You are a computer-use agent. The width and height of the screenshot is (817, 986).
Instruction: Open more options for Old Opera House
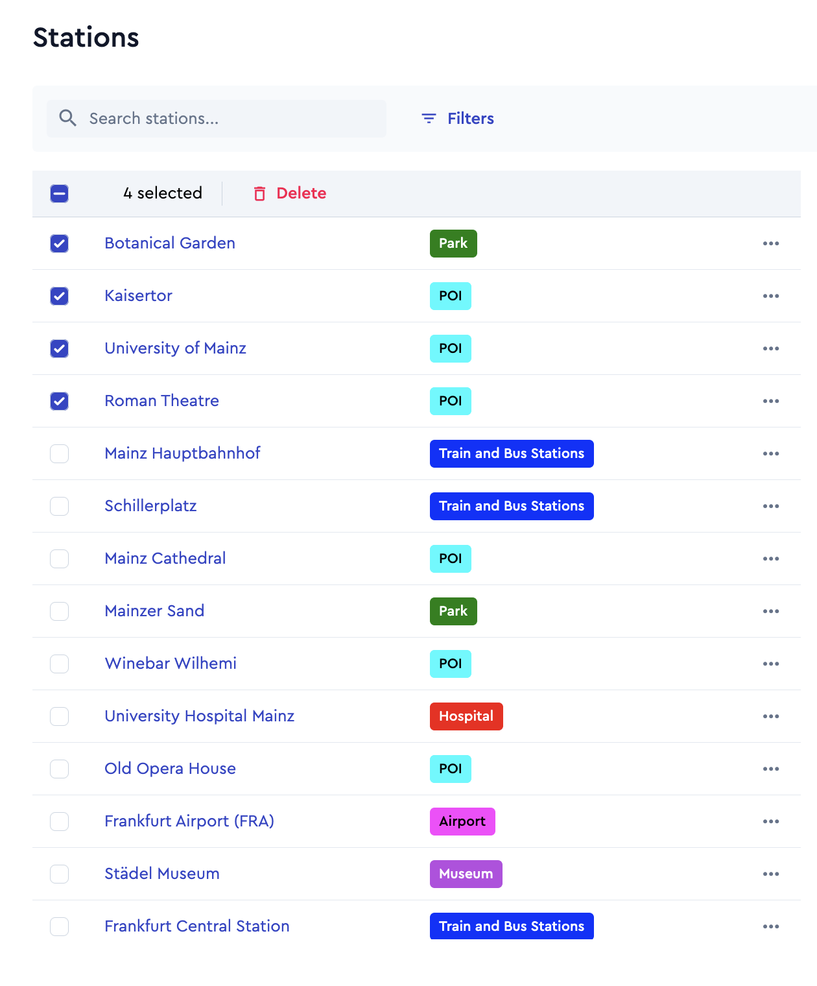point(771,769)
